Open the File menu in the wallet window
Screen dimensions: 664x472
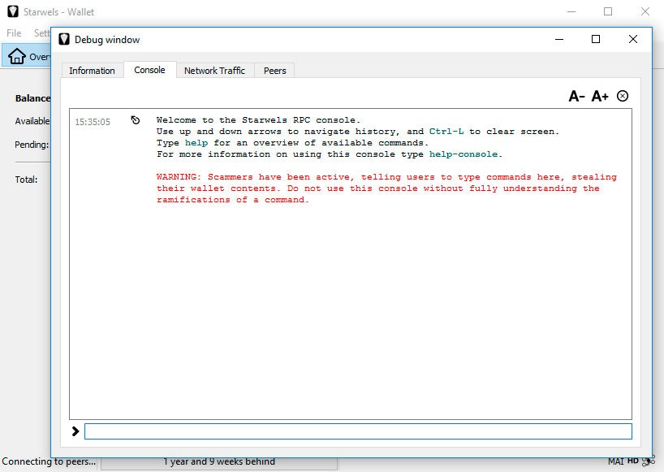click(x=14, y=33)
